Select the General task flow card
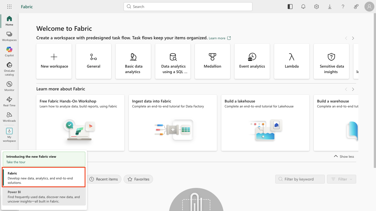Screen dimensions: 376x211 [94, 61]
